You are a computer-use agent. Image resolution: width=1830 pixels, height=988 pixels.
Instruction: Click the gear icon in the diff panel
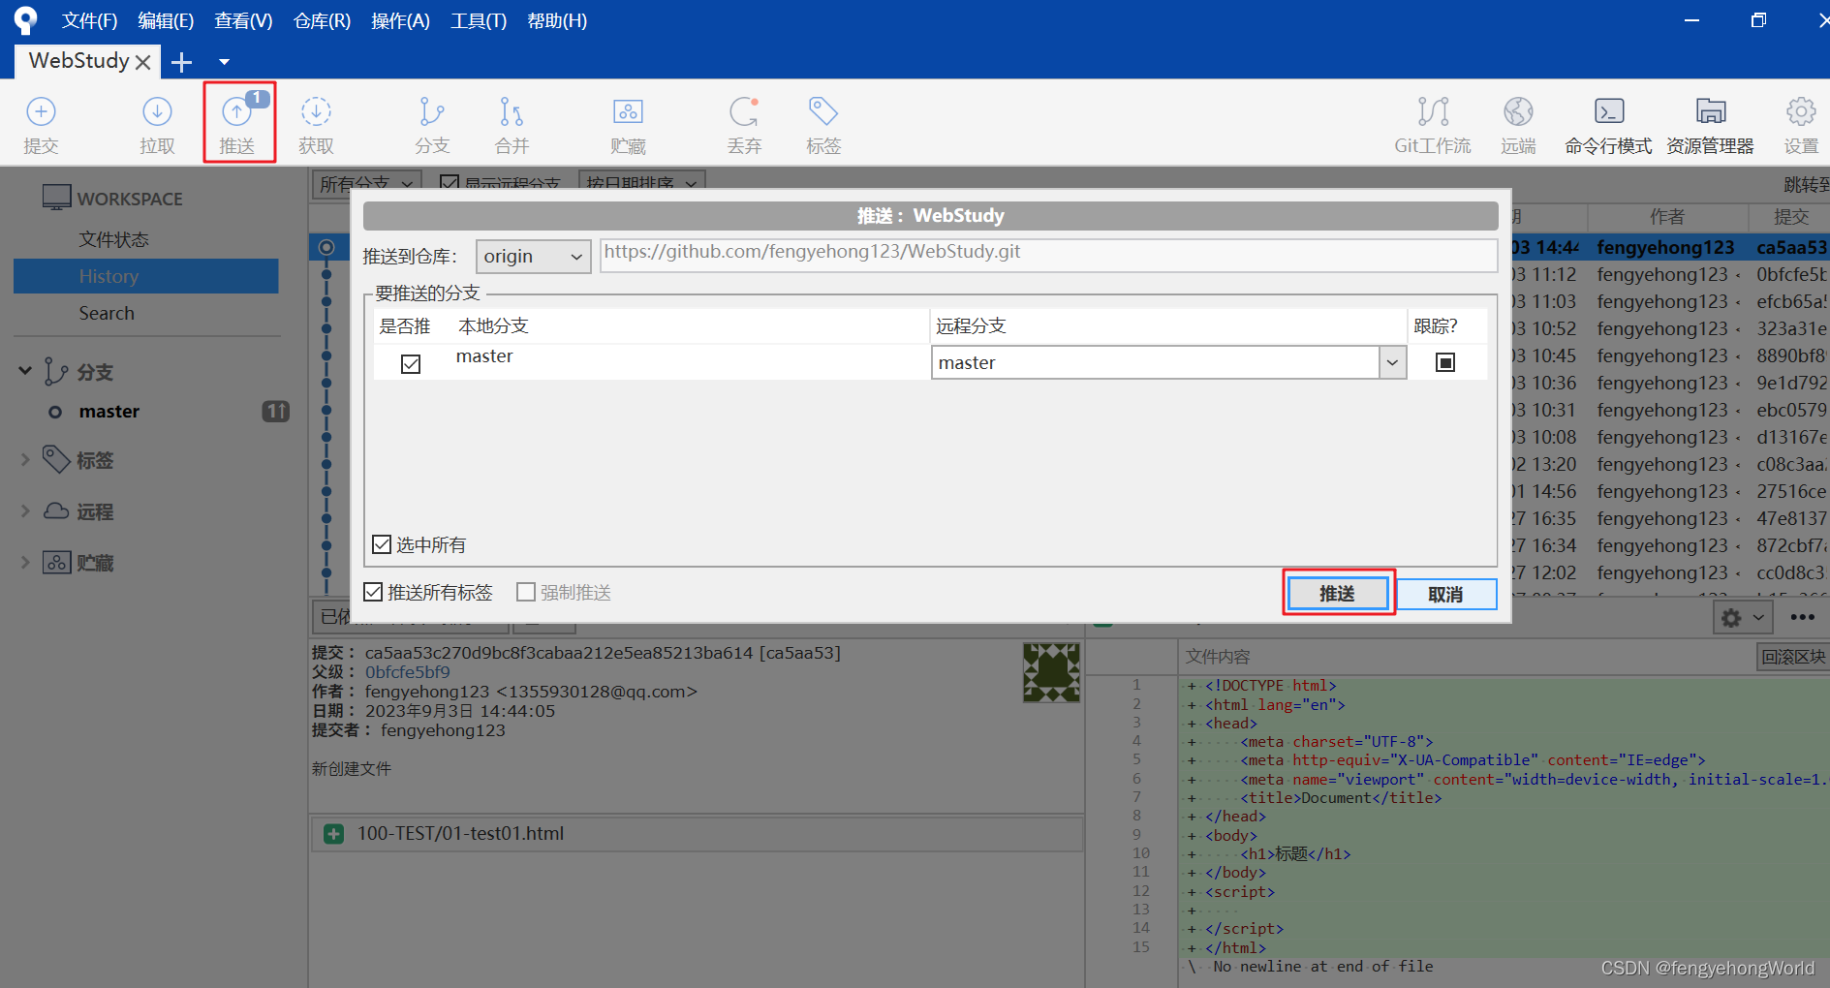click(1731, 617)
